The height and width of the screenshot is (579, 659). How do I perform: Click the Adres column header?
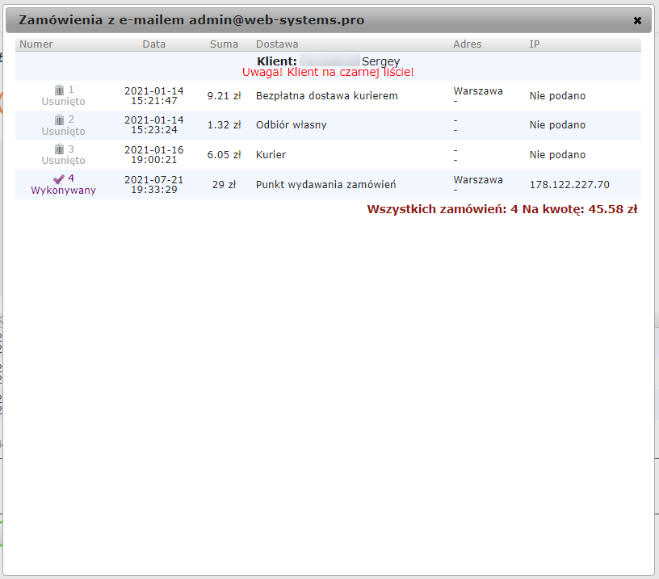coord(467,44)
